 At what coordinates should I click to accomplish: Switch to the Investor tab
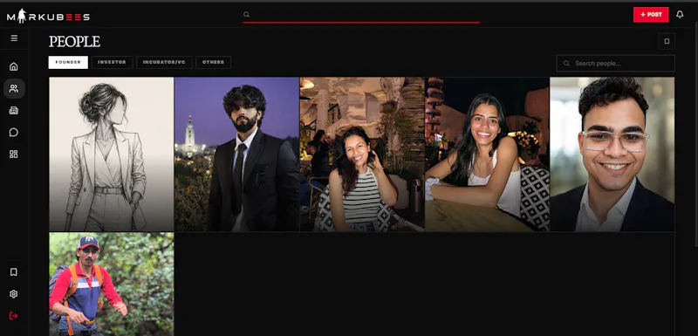[x=113, y=62]
